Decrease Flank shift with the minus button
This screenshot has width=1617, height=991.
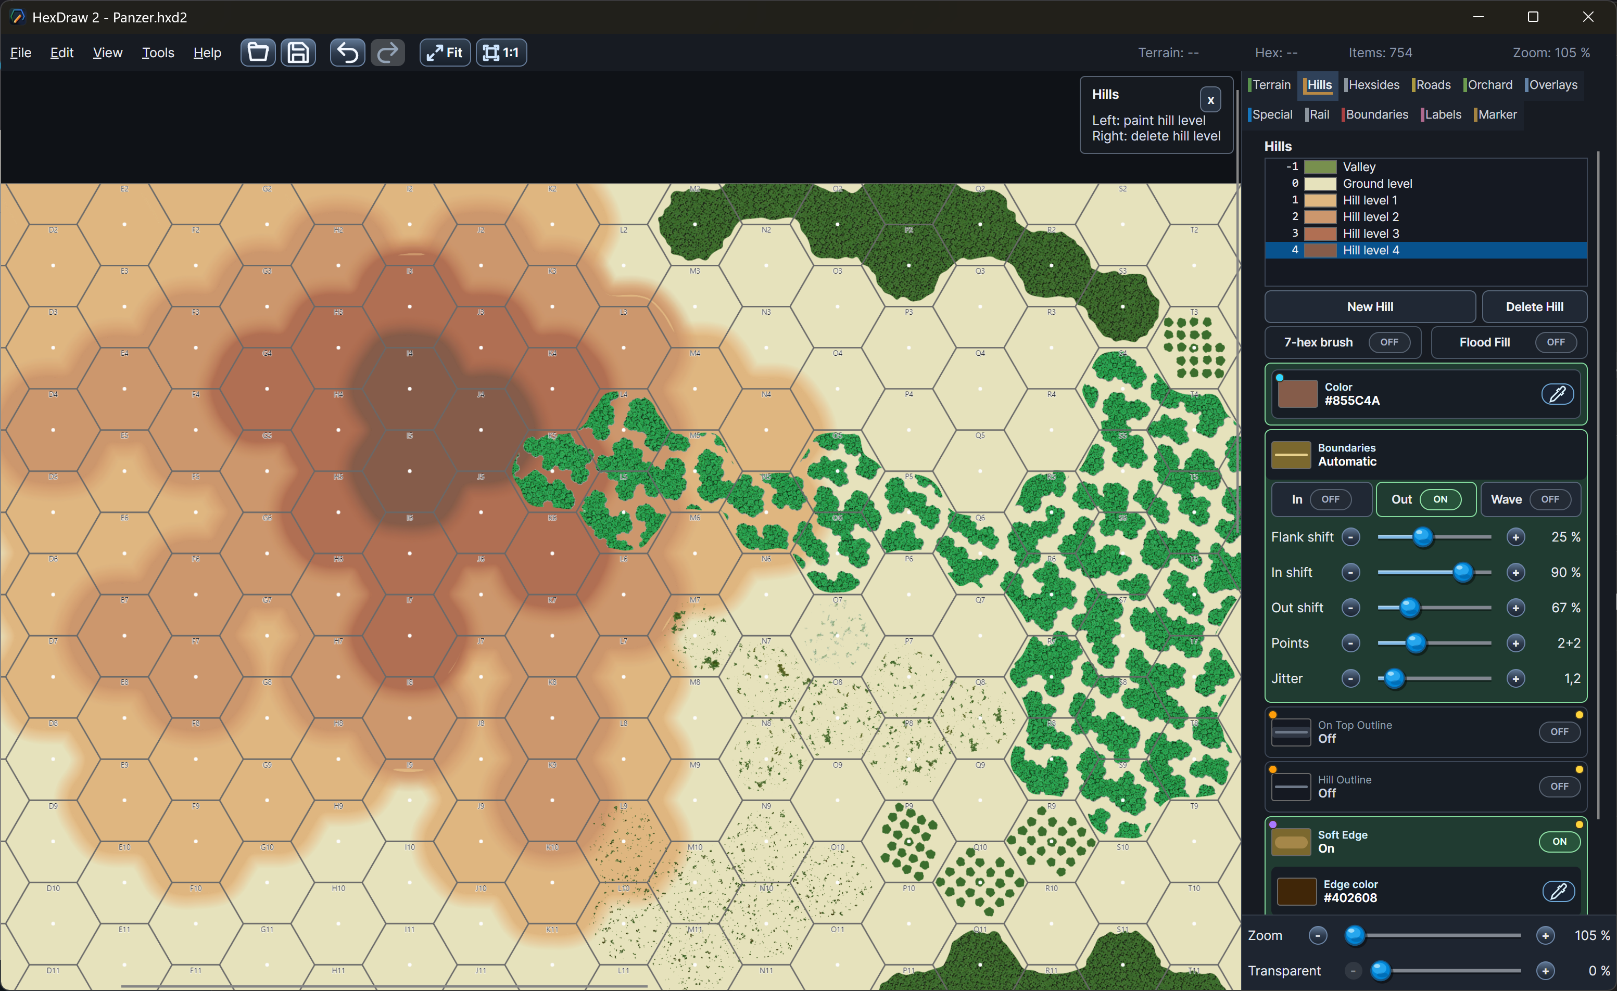[1350, 537]
